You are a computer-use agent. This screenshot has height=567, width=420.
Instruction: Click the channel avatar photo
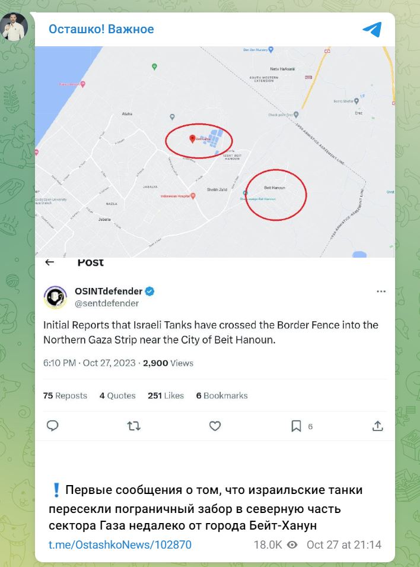(14, 27)
